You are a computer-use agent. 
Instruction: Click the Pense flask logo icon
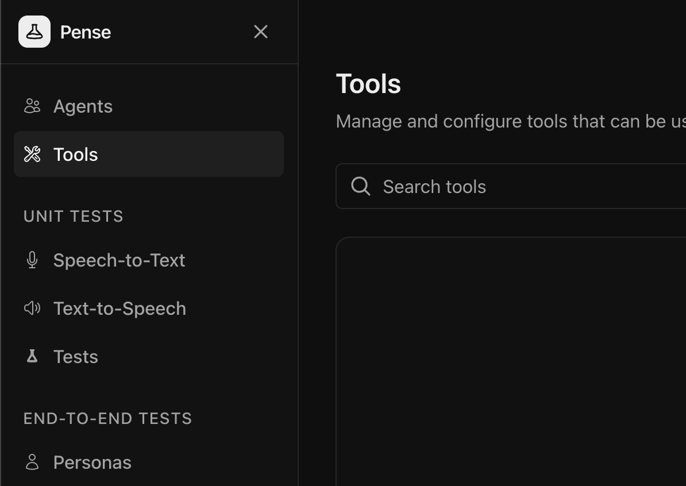click(x=34, y=32)
